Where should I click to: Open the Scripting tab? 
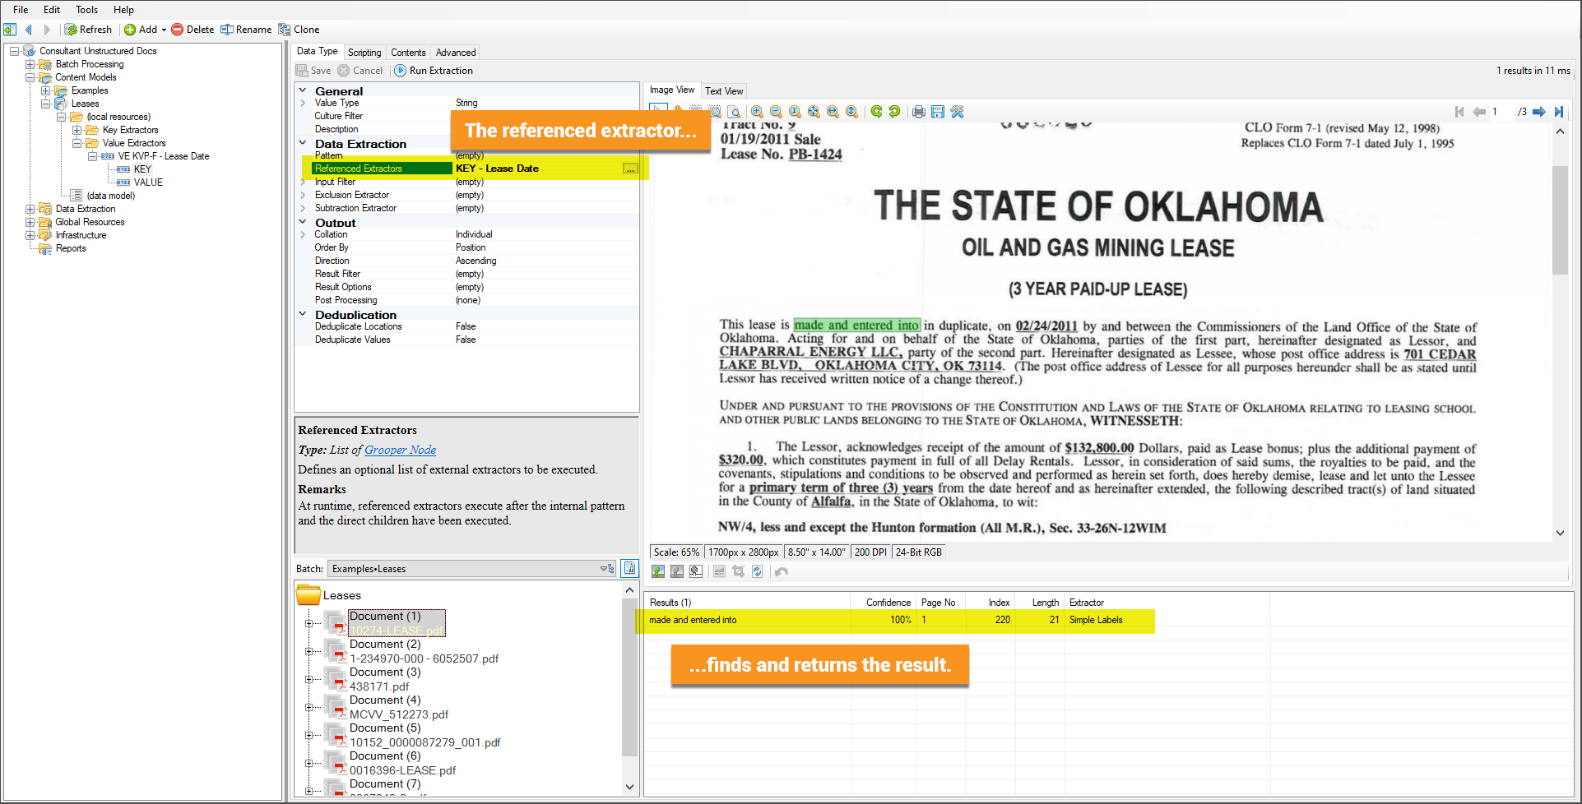click(x=364, y=53)
